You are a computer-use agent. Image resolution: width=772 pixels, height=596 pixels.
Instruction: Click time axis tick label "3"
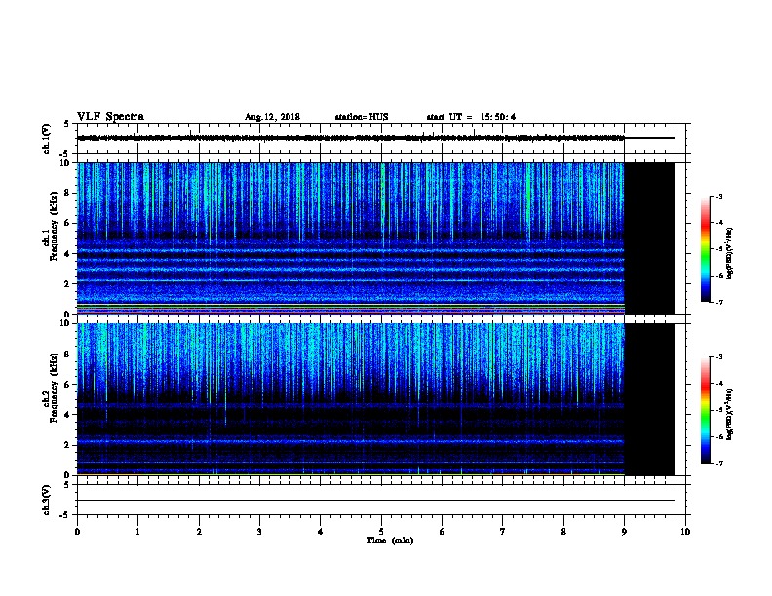(x=259, y=532)
